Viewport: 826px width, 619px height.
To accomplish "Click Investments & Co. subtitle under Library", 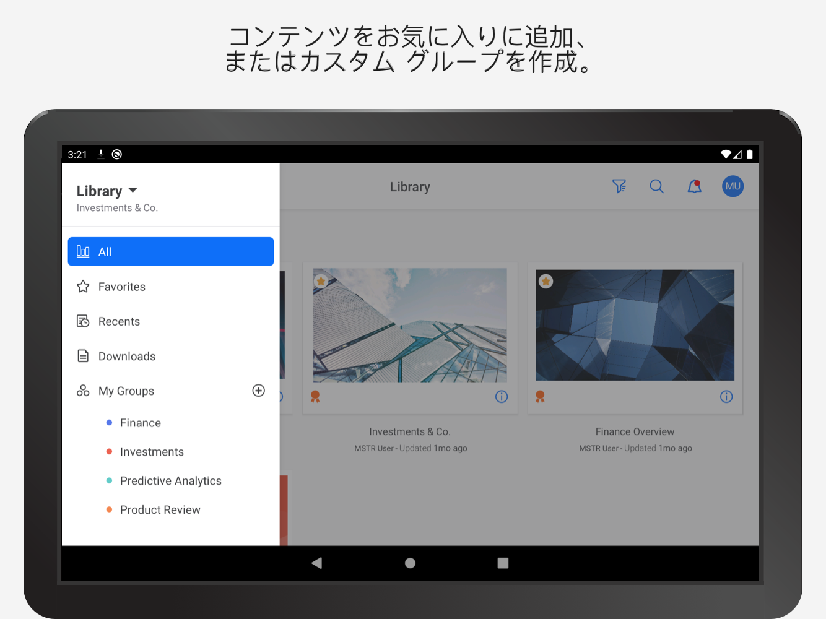I will [117, 208].
